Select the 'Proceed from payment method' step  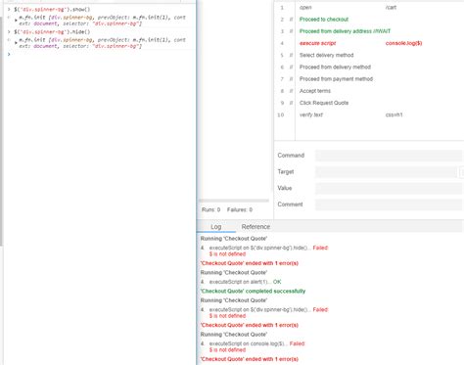pos(336,79)
